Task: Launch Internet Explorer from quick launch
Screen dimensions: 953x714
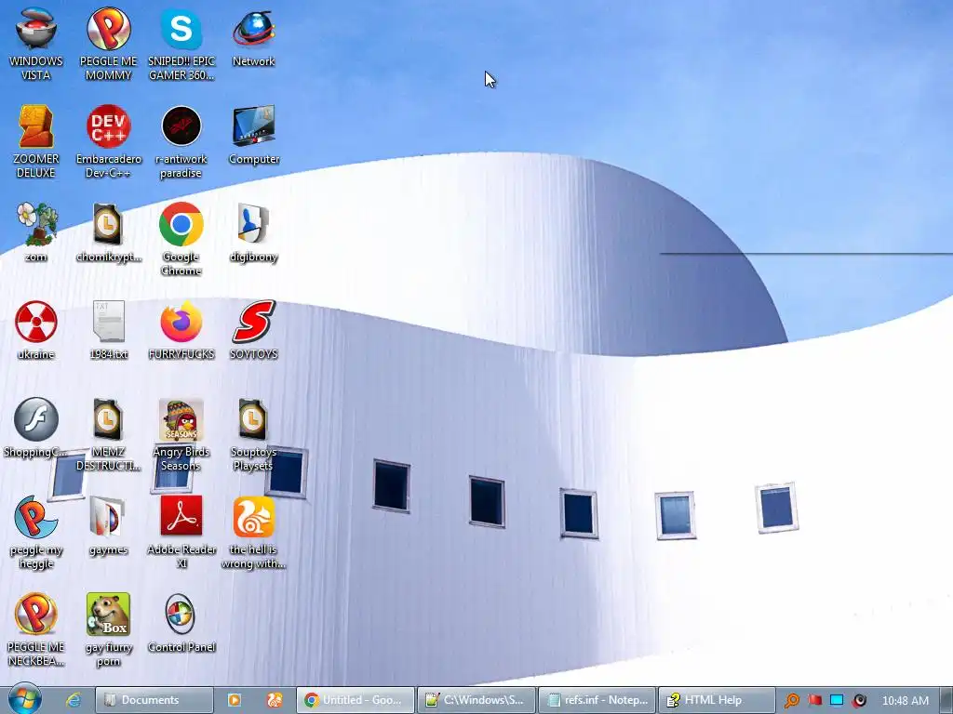Action: tap(74, 700)
